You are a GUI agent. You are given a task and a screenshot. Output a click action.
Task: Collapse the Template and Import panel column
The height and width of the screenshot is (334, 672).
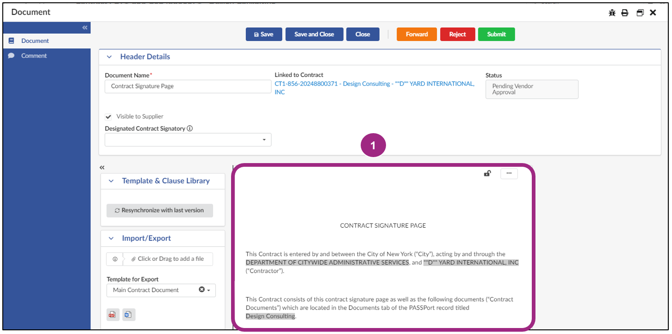(x=101, y=167)
